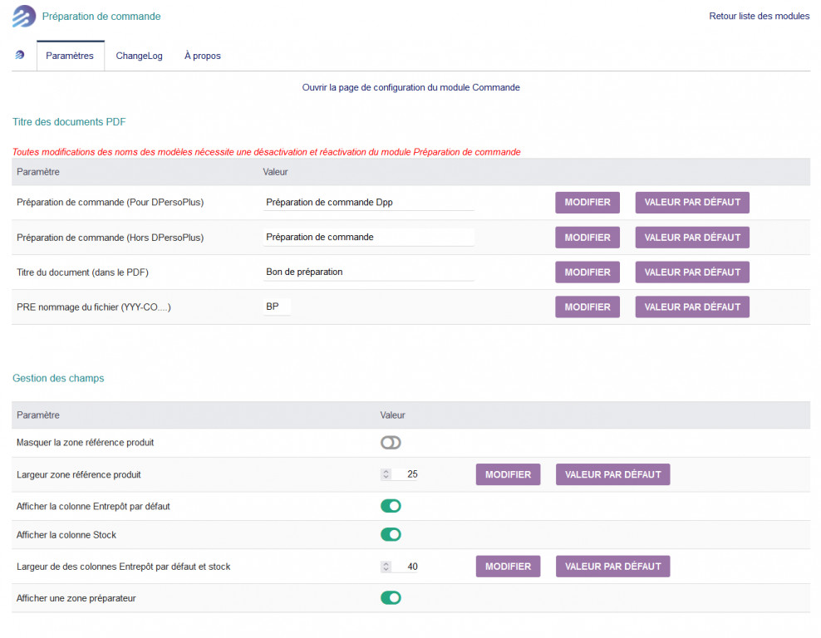Screen dimensions: 821x638
Task: Click the small logo tab icon
Action: 20,56
